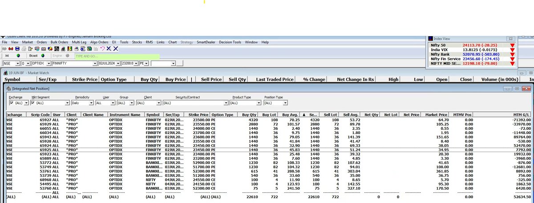Open the Group filter dropdown
This screenshot has height=203, width=534.
(132, 102)
